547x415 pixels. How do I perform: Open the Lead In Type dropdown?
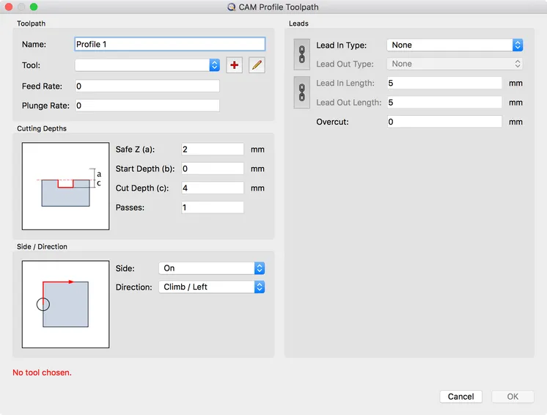pyautogui.click(x=455, y=45)
